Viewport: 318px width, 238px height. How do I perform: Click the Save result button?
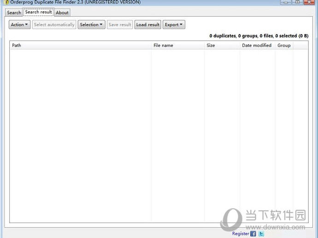coord(120,25)
